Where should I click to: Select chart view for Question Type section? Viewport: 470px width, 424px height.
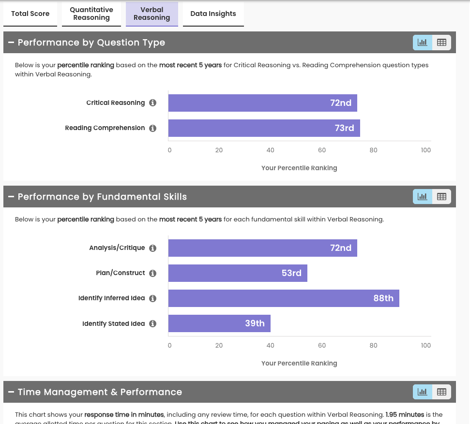coord(423,43)
